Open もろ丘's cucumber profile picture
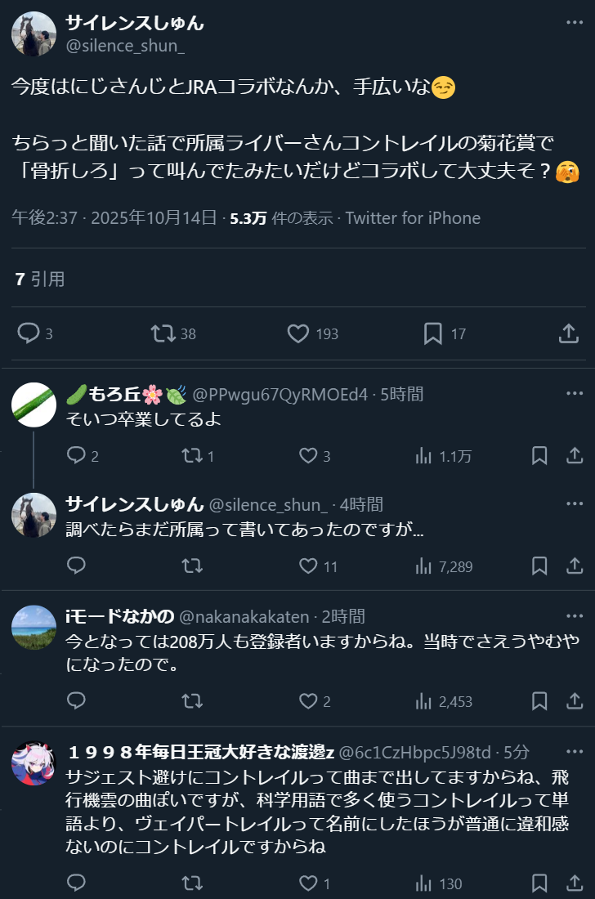This screenshot has height=899, width=595. click(x=34, y=405)
